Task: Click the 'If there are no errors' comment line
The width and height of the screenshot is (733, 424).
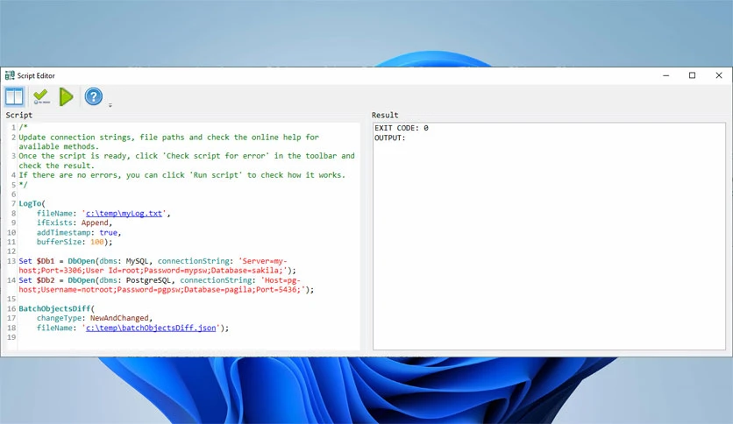Action: 181,175
